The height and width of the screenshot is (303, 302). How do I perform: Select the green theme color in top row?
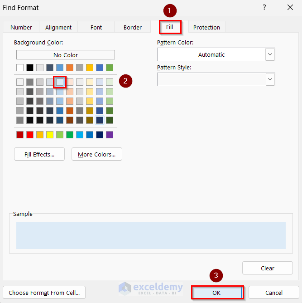[110, 68]
